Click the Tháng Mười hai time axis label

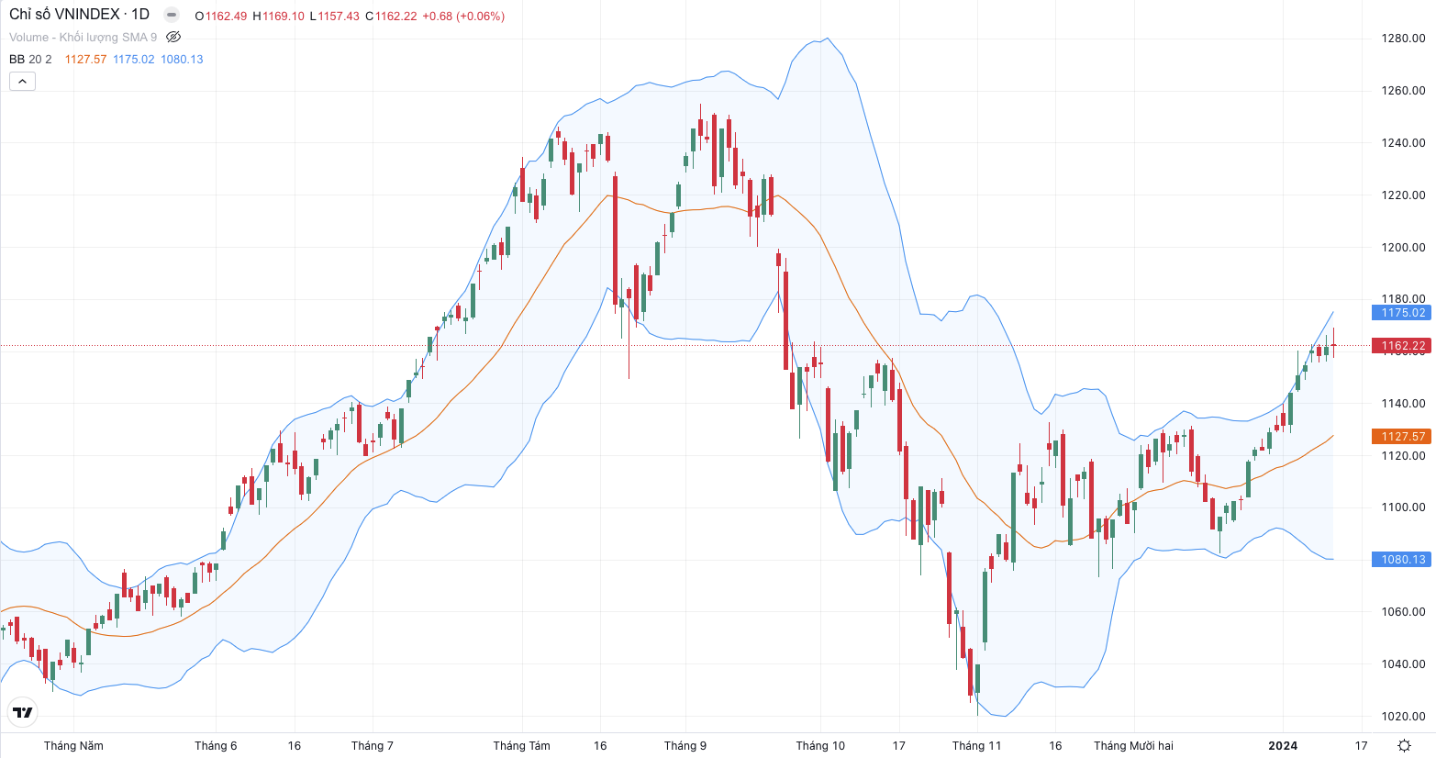tap(1133, 745)
